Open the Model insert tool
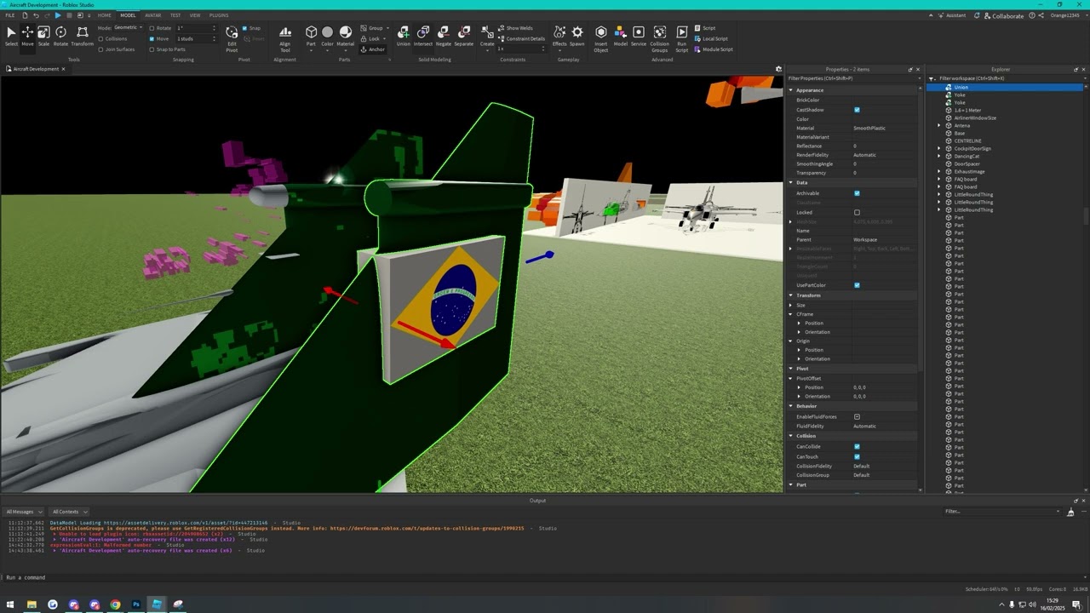 click(621, 36)
